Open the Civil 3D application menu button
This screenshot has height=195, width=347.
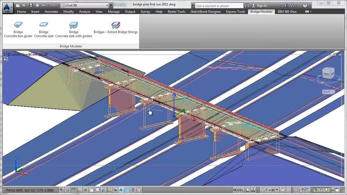click(7, 8)
